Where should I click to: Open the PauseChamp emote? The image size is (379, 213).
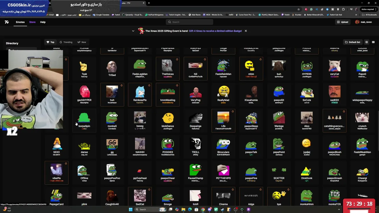[x=195, y=173]
